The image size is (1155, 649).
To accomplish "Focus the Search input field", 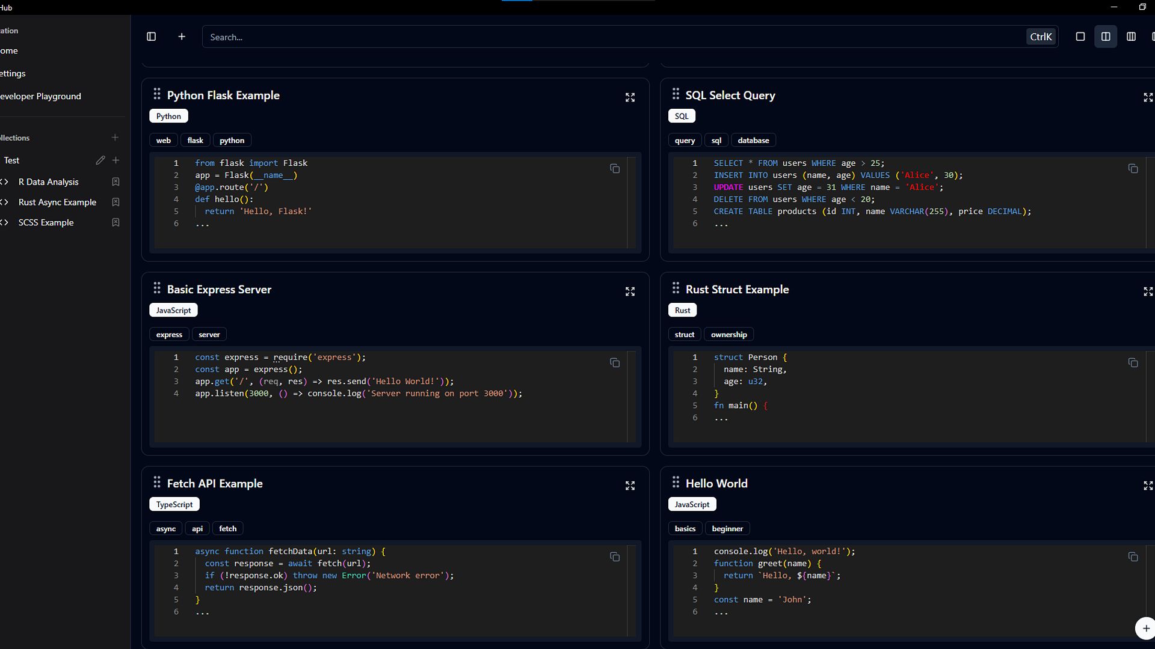I will click(630, 37).
